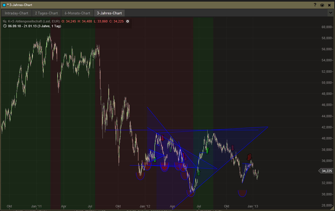Click the 60,000 price axis label
Screen dimensions: 335x211
(327, 27)
